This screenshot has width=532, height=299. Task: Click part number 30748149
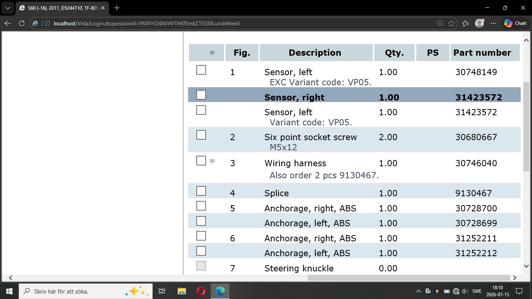[476, 72]
